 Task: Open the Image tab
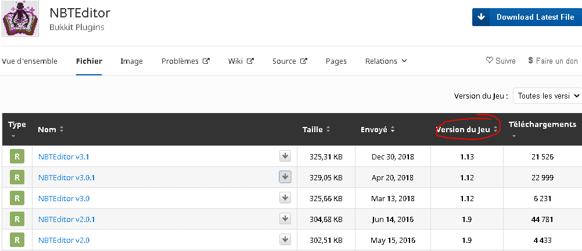coord(131,61)
